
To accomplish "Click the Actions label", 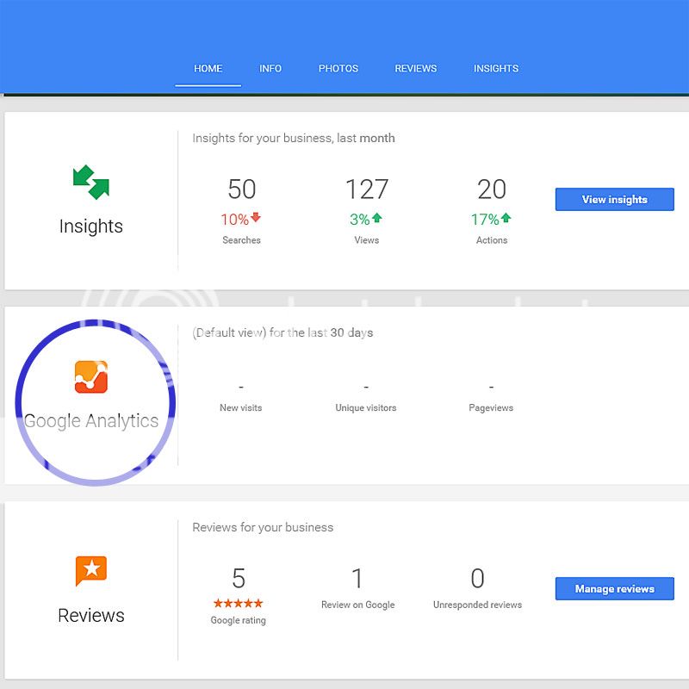I will (x=492, y=240).
